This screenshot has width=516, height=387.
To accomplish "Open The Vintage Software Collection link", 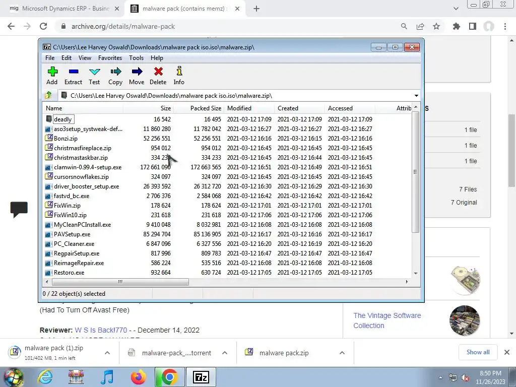I will [387, 320].
